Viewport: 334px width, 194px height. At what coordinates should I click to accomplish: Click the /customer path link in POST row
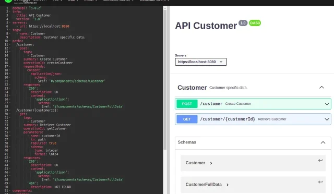(211, 104)
